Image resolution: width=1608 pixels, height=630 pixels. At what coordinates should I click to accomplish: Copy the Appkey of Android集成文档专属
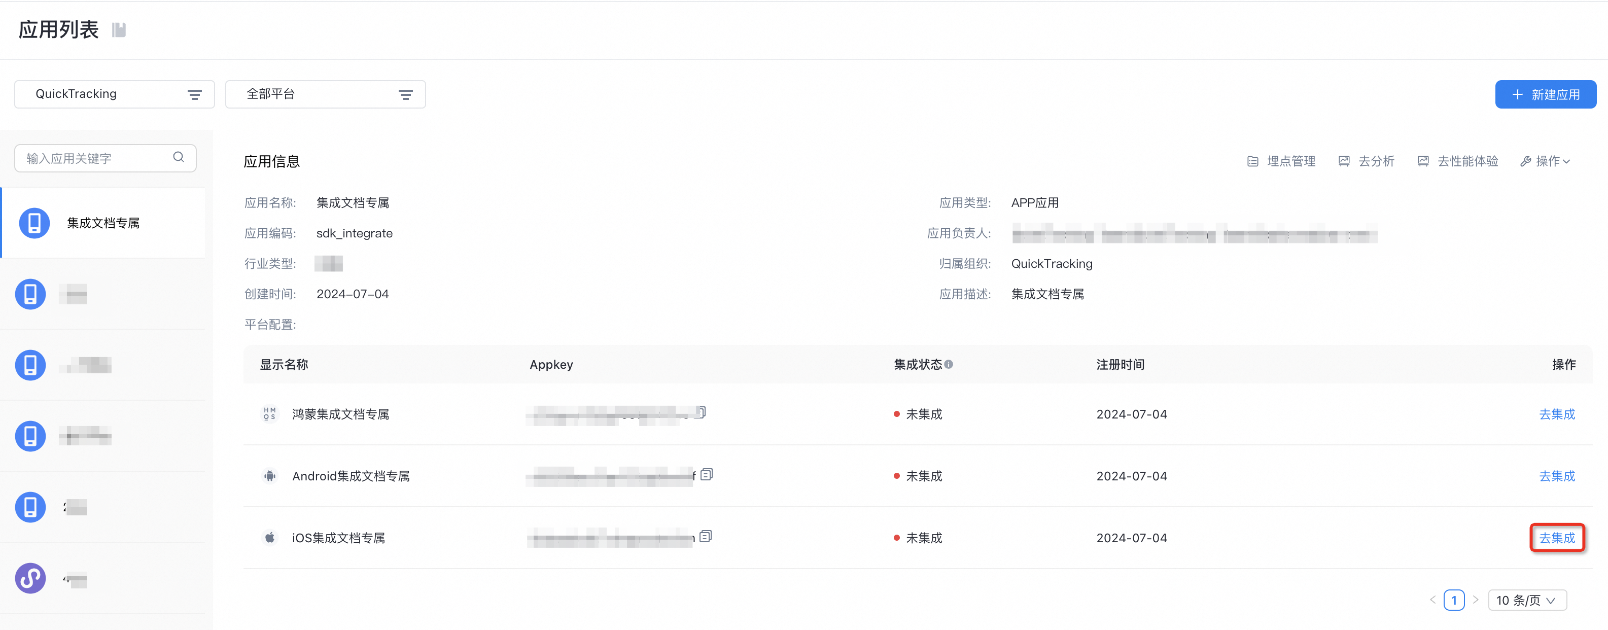(x=707, y=475)
